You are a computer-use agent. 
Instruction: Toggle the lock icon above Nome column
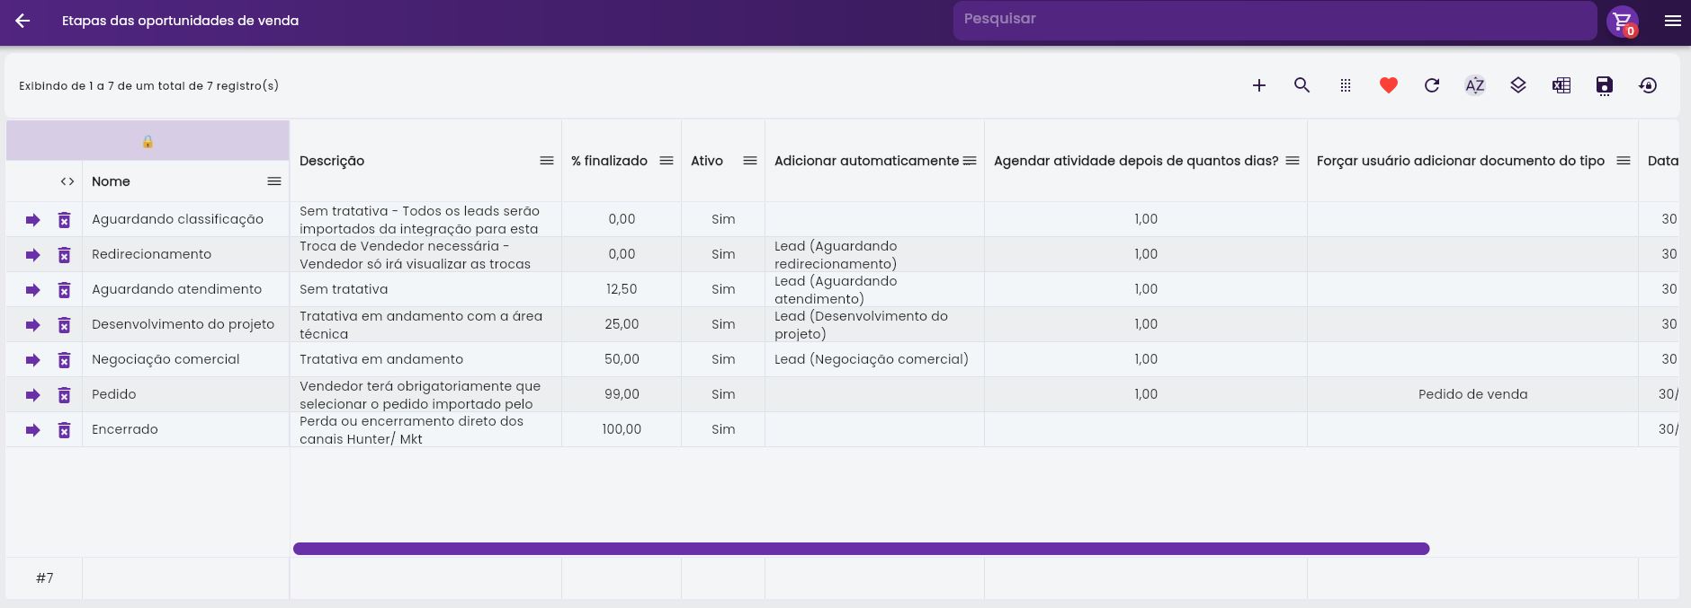pos(148,141)
